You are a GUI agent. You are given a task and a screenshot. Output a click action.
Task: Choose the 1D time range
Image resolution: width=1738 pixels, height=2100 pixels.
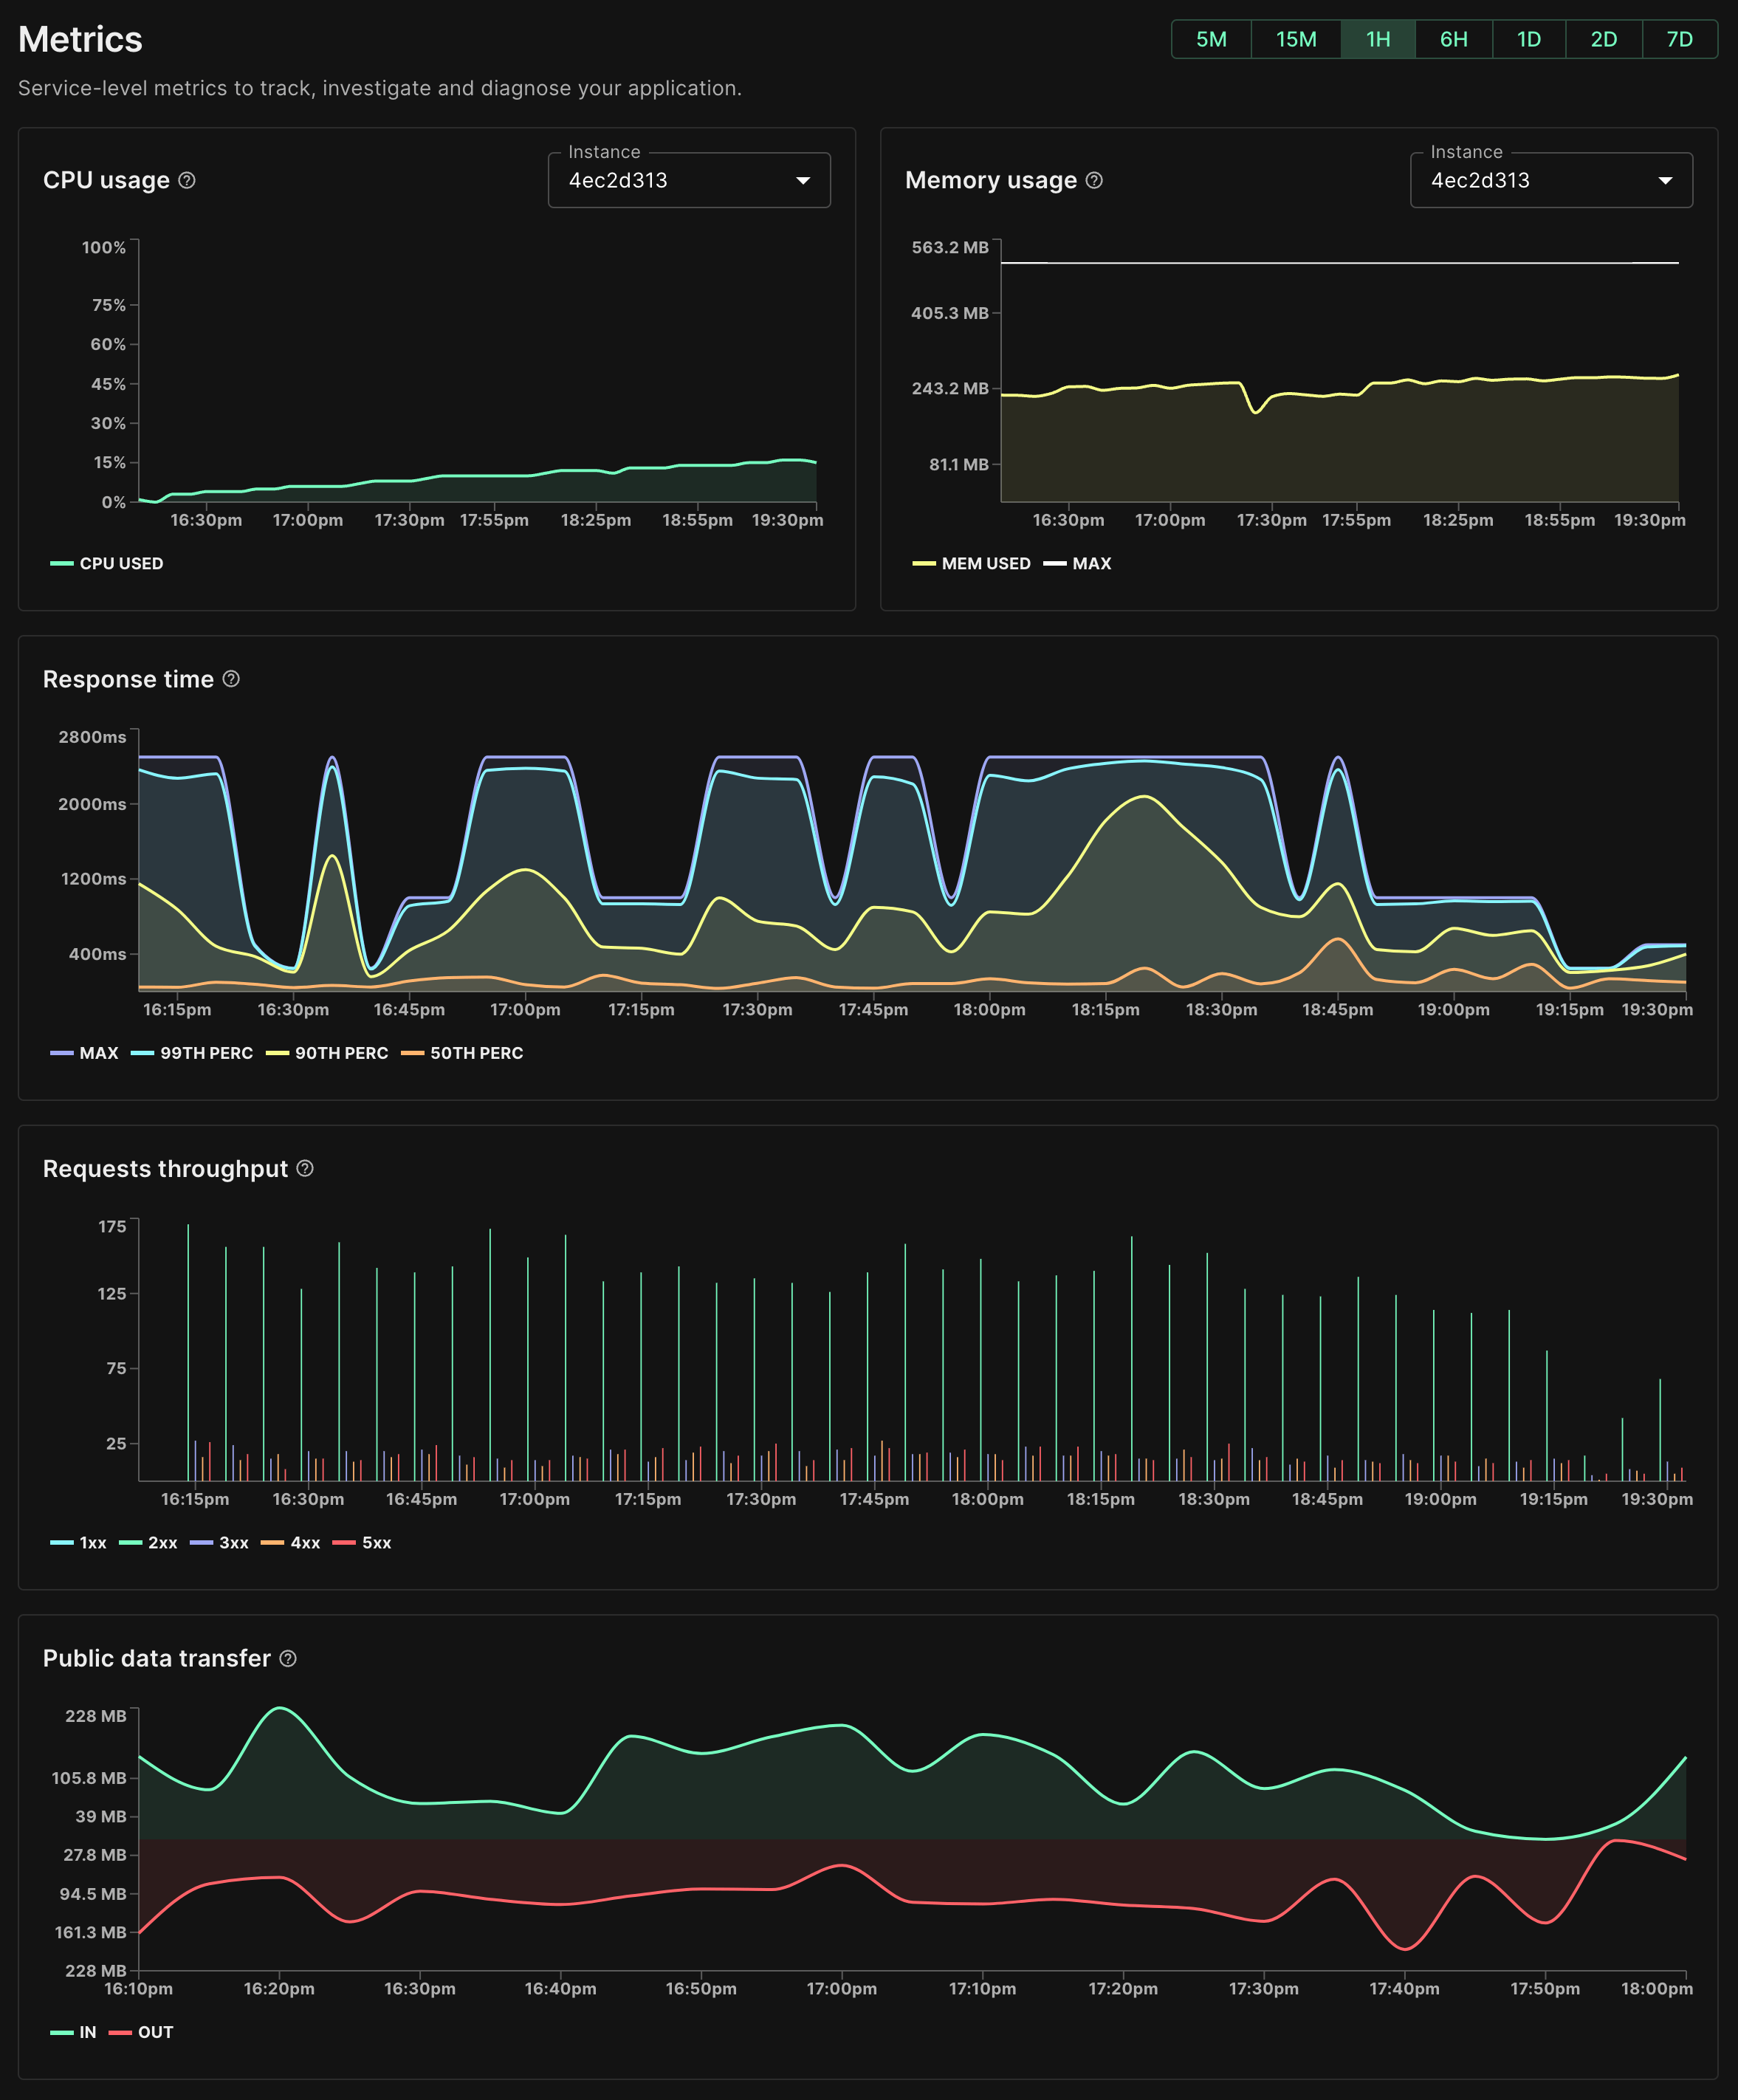[1528, 39]
